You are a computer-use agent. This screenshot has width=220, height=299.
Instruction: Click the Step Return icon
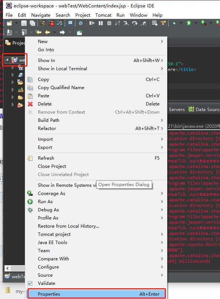(144, 23)
